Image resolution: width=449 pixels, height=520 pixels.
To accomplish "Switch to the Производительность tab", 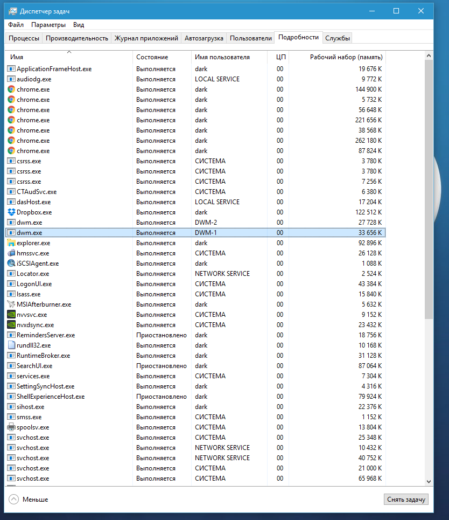I will [77, 38].
